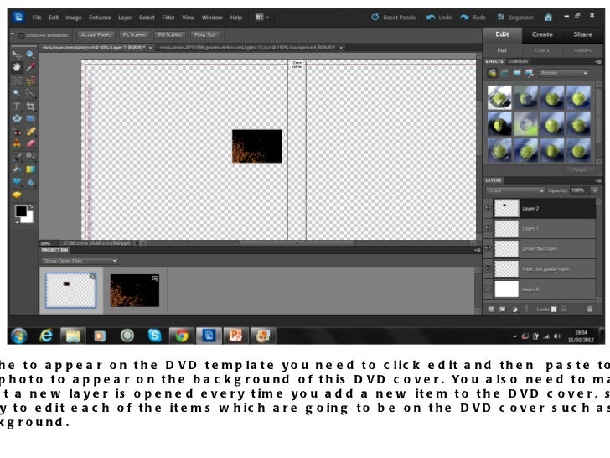The width and height of the screenshot is (610, 458).
Task: Create adjustment layer half-circle icon
Action: coord(515,310)
